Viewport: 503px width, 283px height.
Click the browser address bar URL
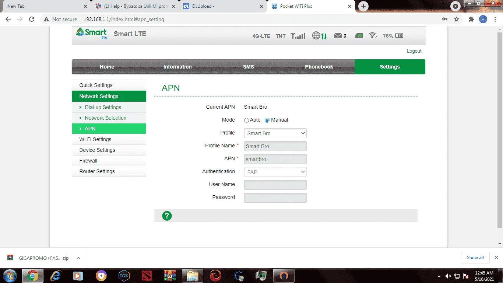coord(124,19)
